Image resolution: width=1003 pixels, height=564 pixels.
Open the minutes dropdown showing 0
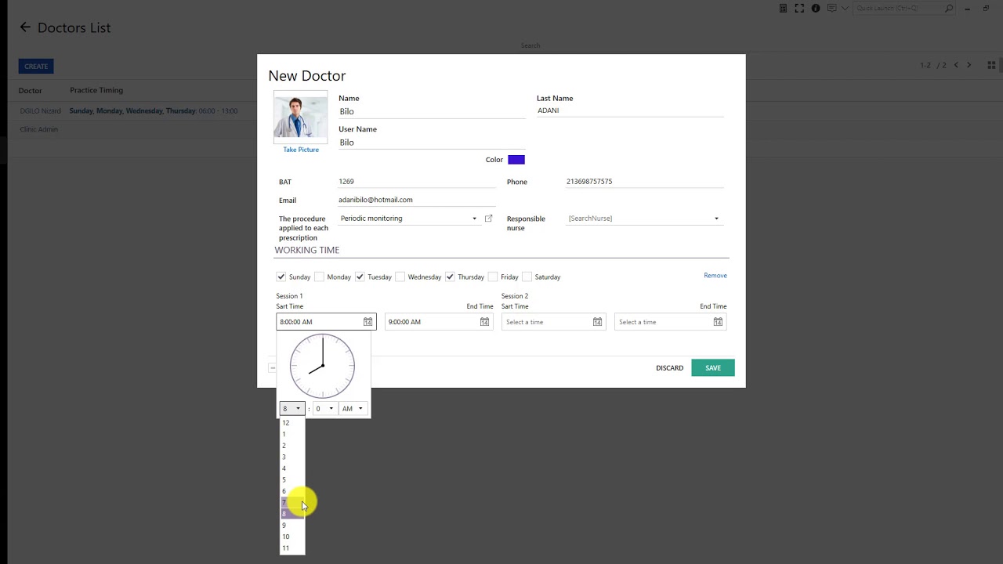324,408
